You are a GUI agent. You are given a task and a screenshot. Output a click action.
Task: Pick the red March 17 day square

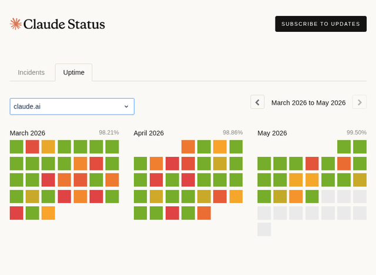tap(48, 180)
